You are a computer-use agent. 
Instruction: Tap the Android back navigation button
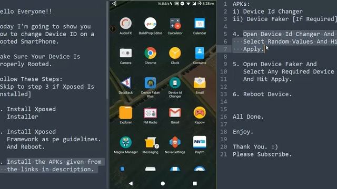click(x=131, y=183)
